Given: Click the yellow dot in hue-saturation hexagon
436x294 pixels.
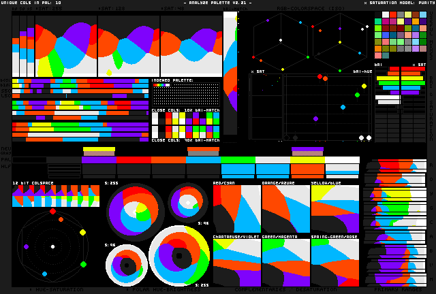Looking at the screenshot, I should (x=82, y=232).
